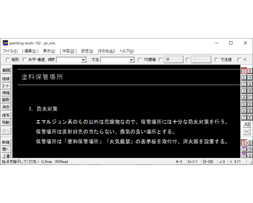
Task: Toggle square layer A button
Action: point(250,84)
